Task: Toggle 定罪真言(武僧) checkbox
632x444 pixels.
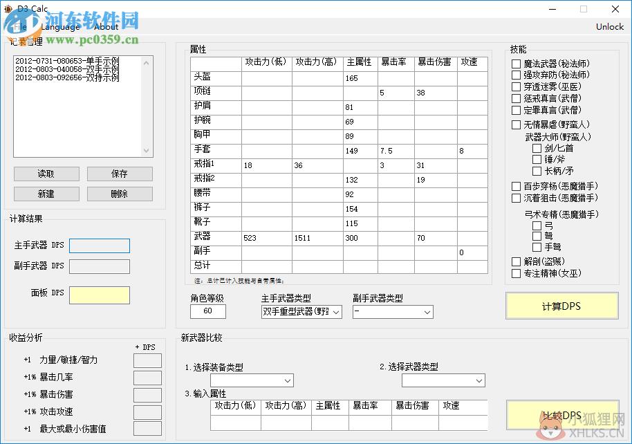Action: pyautogui.click(x=516, y=110)
